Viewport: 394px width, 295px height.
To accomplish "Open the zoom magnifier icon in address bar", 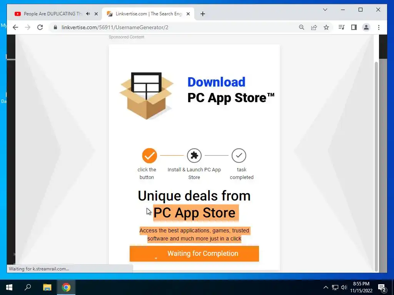I will 302,27.
